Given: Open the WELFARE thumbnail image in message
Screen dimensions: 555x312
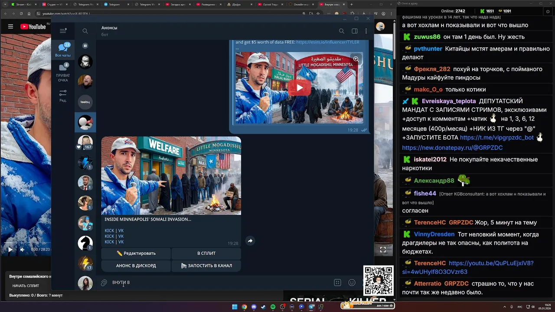Looking at the screenshot, I should pyautogui.click(x=171, y=175).
